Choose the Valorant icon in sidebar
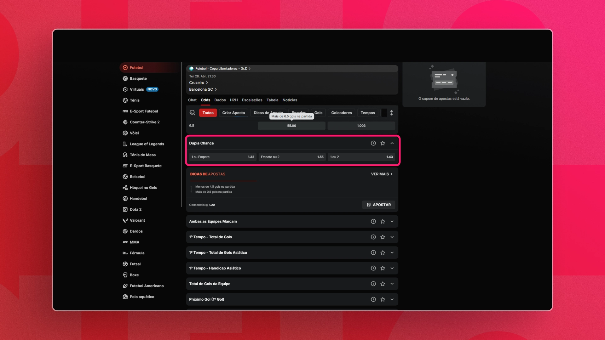 (x=125, y=220)
